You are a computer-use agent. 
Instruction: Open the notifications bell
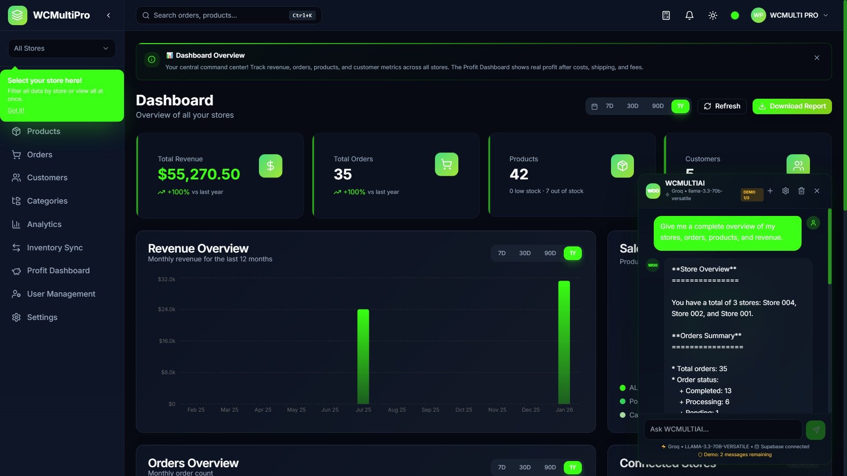click(x=690, y=15)
